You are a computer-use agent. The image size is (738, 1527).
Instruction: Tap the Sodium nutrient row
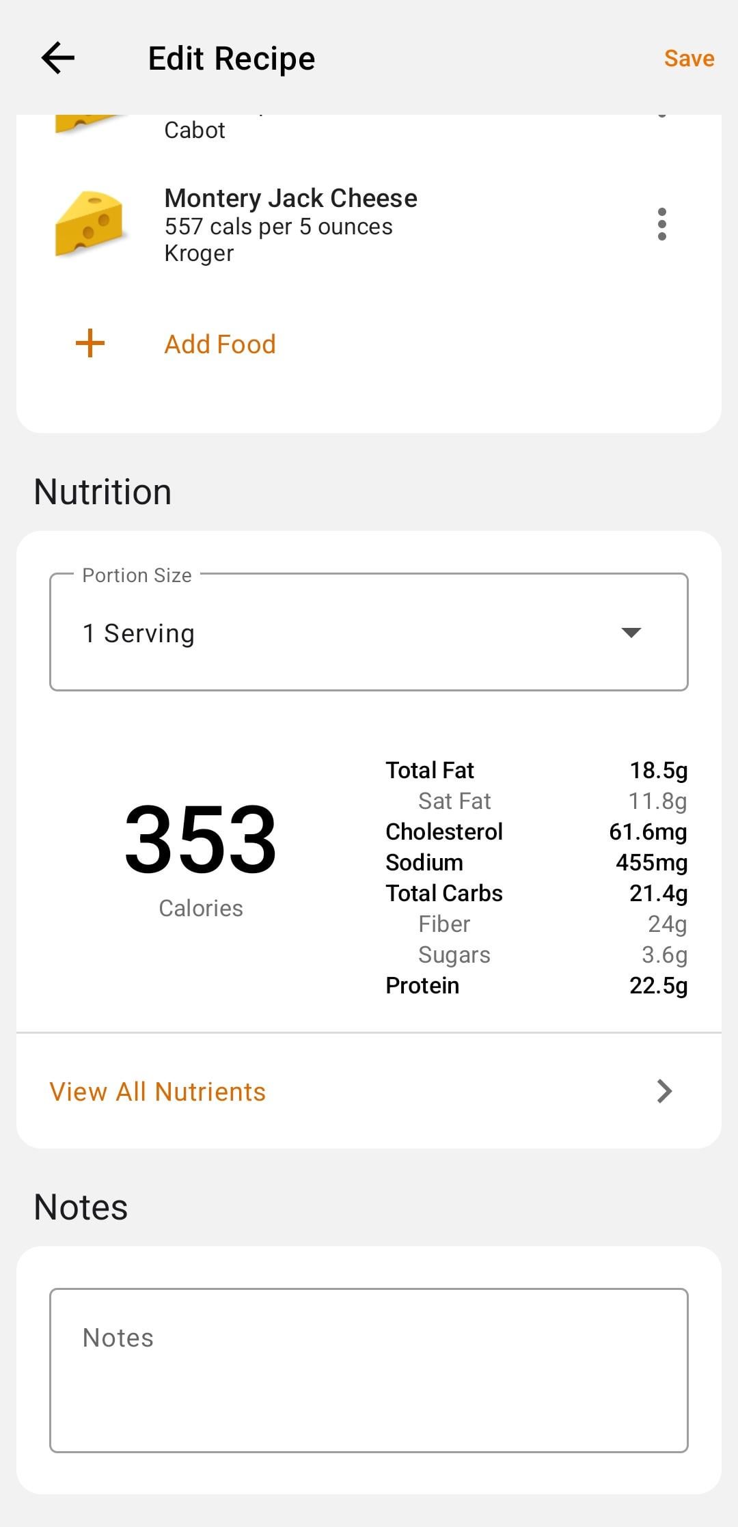[x=536, y=863]
